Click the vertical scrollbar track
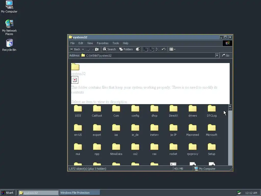This screenshot has width=261, height=196. [x=230, y=138]
